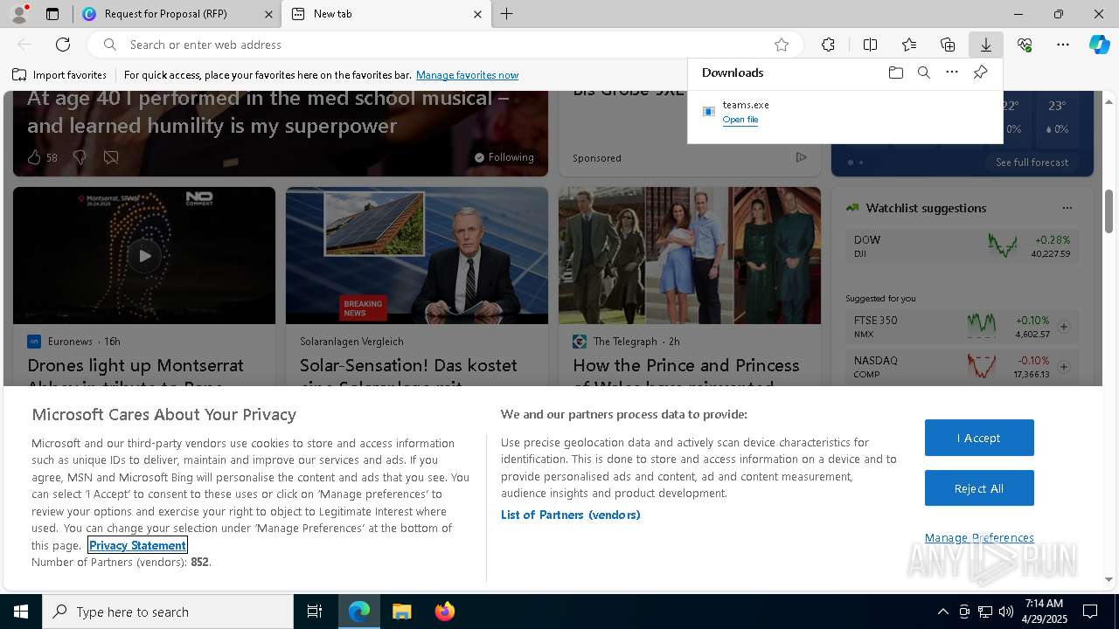Viewport: 1119px width, 629px height.
Task: Accept cookies with I Accept
Action: [979, 438]
